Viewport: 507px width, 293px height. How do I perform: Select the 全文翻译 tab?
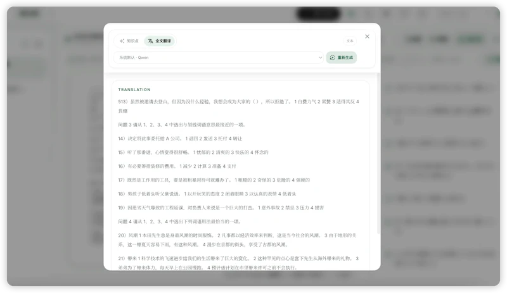pyautogui.click(x=160, y=41)
